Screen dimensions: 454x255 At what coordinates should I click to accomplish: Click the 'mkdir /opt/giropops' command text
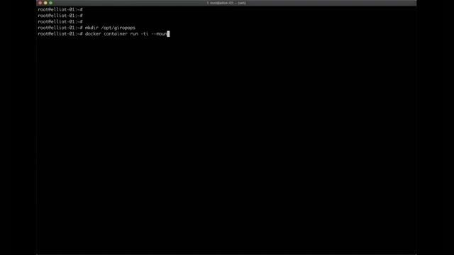point(110,28)
